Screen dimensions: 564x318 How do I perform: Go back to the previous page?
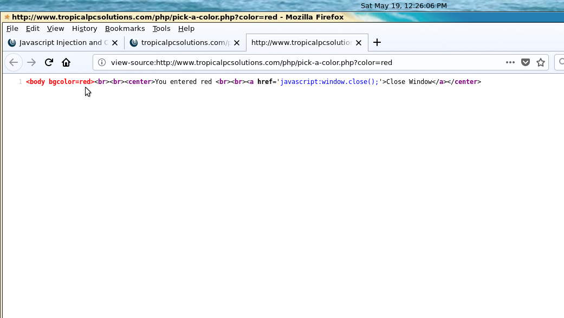click(14, 62)
